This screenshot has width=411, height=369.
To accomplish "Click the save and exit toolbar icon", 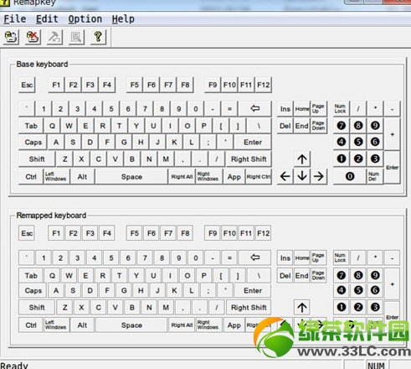I will click(x=11, y=37).
